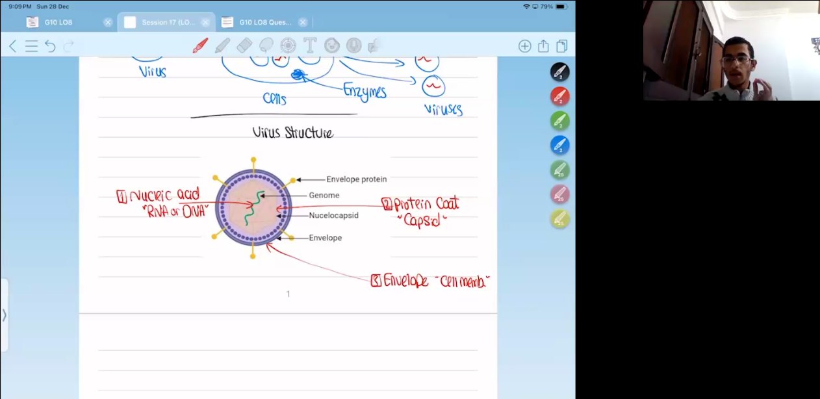The width and height of the screenshot is (820, 399).
Task: Open the page overview icon
Action: 561,46
